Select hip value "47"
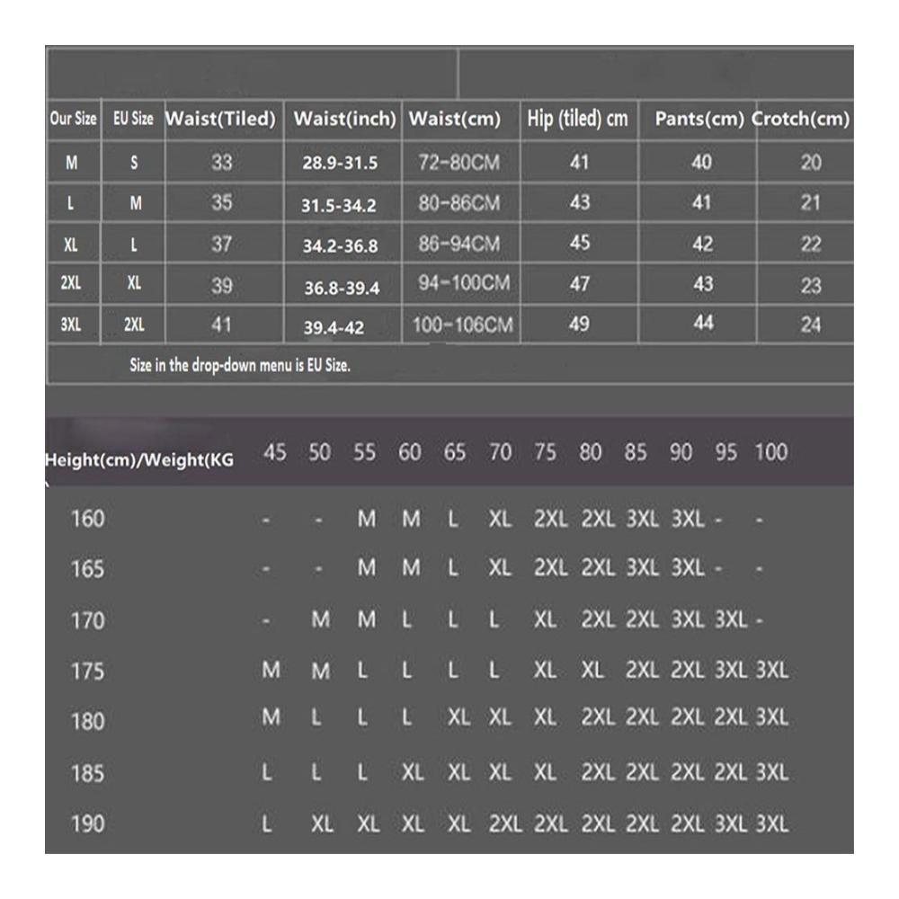899x899 pixels. pyautogui.click(x=580, y=284)
